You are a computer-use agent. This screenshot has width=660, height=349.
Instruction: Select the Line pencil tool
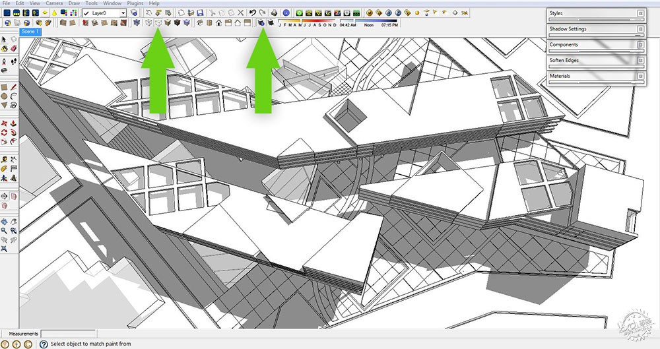(x=13, y=87)
